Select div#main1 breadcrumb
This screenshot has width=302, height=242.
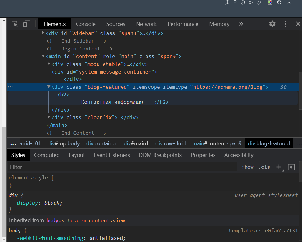pyautogui.click(x=136, y=143)
